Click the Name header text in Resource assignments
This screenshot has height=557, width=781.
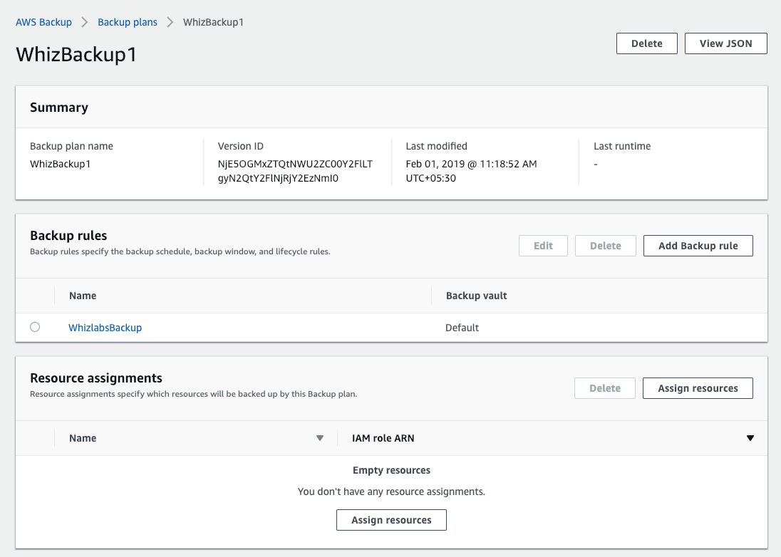point(83,438)
